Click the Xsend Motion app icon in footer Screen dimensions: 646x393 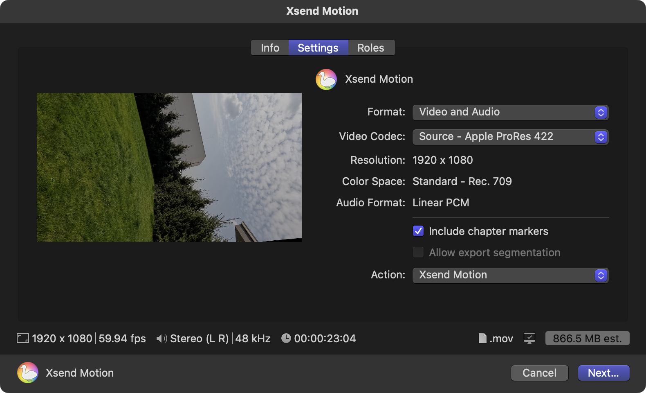pos(28,373)
